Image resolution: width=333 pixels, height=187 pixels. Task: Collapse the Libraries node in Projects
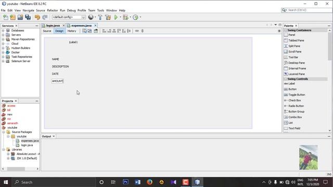pos(4,150)
